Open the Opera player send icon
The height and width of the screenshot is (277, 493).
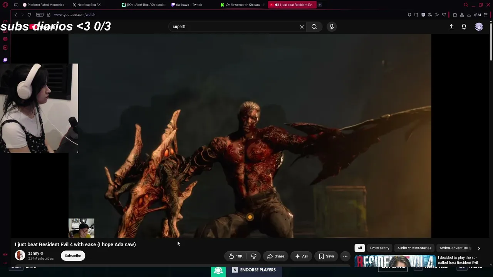(x=437, y=15)
